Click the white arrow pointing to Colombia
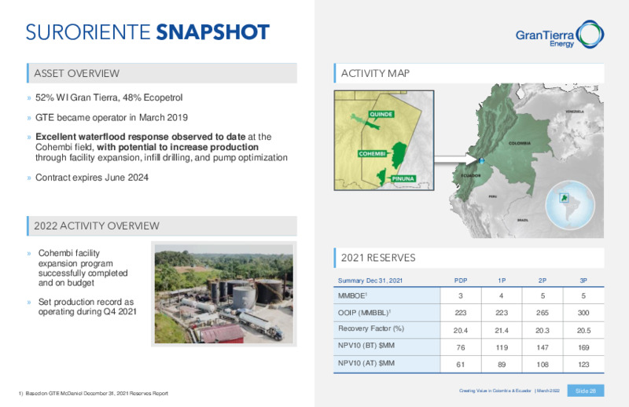This screenshot has height=407, width=629. coord(456,159)
